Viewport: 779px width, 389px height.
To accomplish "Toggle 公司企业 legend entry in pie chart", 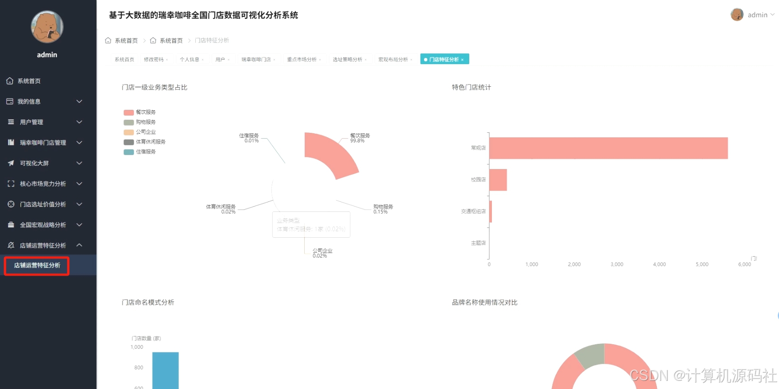I will 140,132.
